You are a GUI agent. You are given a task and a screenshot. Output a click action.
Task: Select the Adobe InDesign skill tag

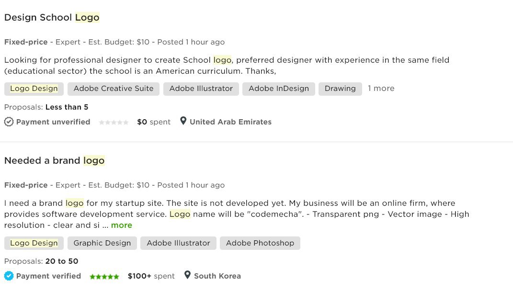[279, 89]
